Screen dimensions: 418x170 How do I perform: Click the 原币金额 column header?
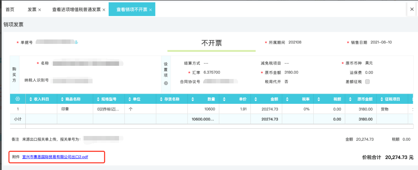365,99
